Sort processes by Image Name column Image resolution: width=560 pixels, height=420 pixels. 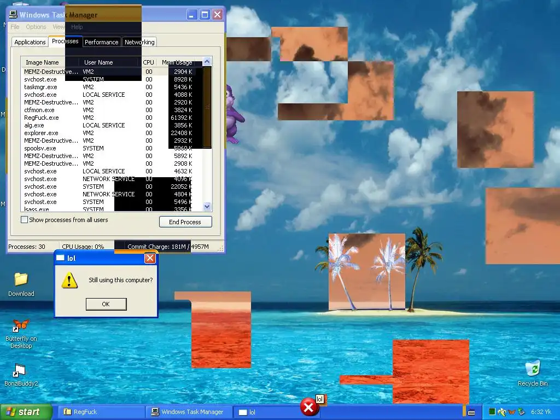(x=50, y=62)
